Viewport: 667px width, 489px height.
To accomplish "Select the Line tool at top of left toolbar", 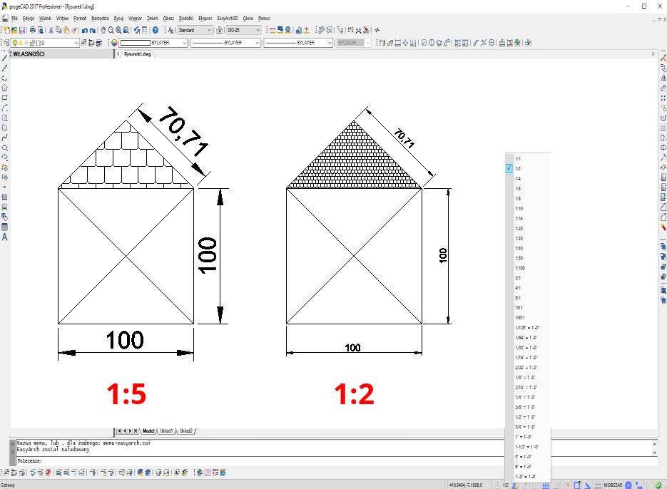I will click(4, 58).
